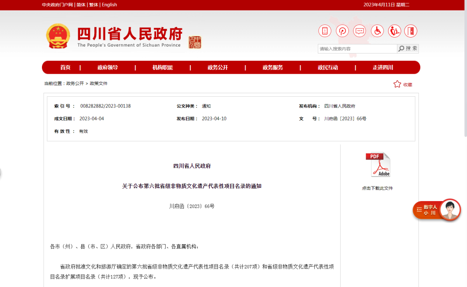Open the chat bubble message icon

pyautogui.click(x=359, y=31)
